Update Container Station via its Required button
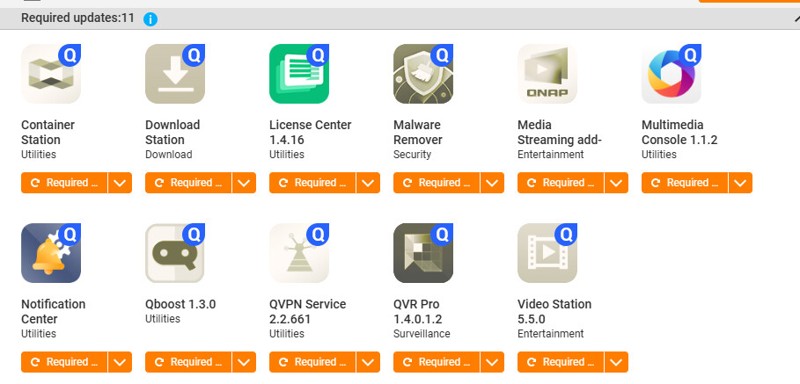 click(x=64, y=183)
